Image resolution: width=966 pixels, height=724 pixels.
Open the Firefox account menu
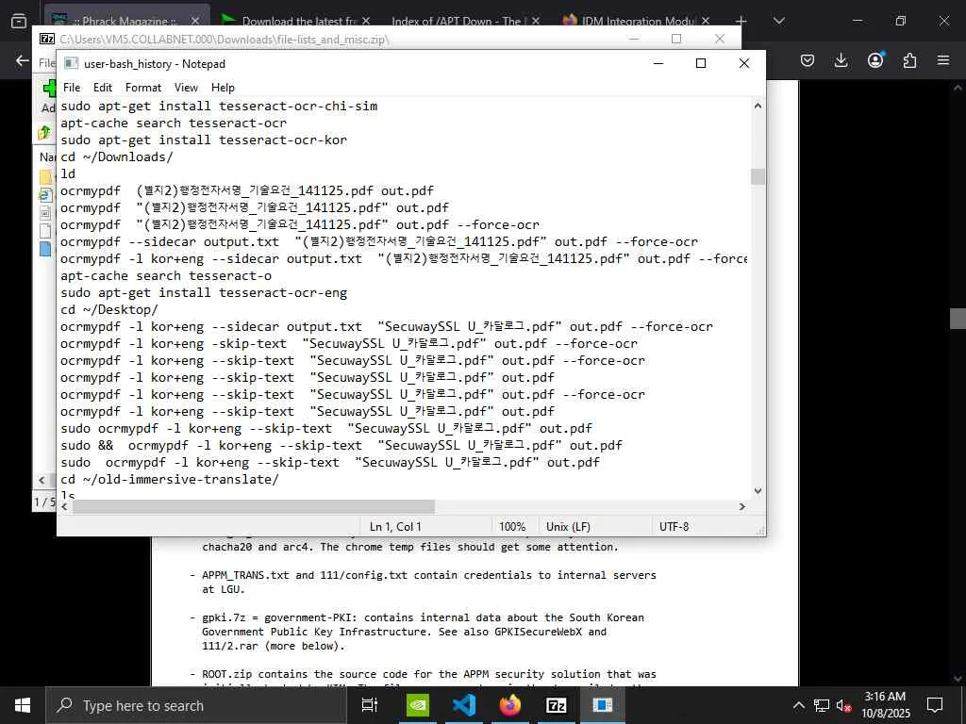point(875,60)
